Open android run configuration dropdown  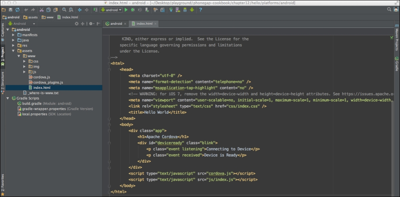coord(111,10)
